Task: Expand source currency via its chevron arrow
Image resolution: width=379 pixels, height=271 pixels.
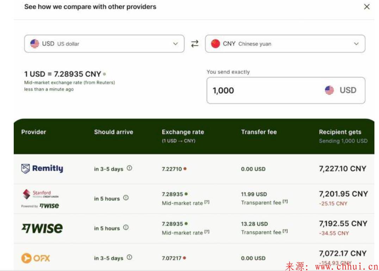Action: (x=175, y=44)
